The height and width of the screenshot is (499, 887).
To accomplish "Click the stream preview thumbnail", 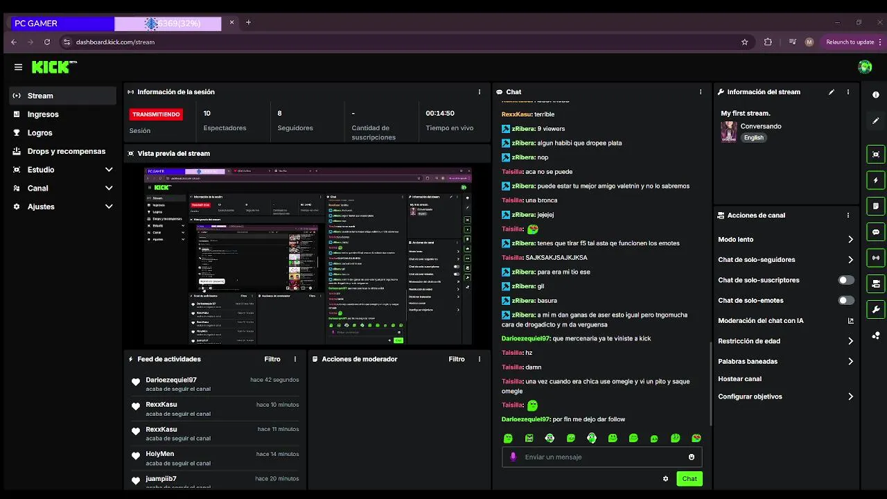I will pos(308,256).
